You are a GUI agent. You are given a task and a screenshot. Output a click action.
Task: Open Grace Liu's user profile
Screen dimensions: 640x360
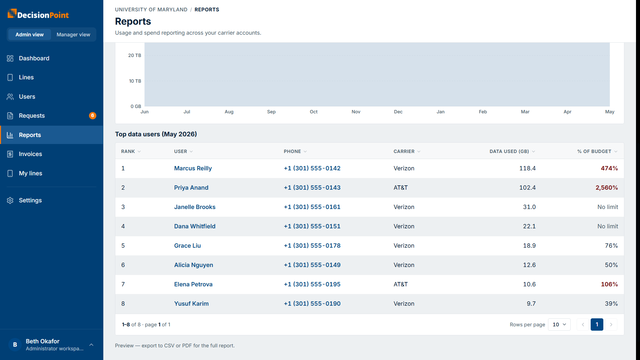187,246
